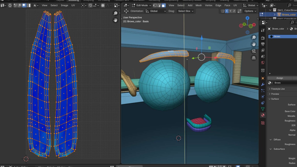The height and width of the screenshot is (167, 297).
Task: Open the Drag Select Box dropdown
Action: [186, 11]
